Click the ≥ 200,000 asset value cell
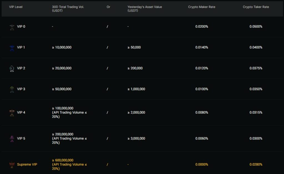This screenshot has width=284, height=174. 135,68
